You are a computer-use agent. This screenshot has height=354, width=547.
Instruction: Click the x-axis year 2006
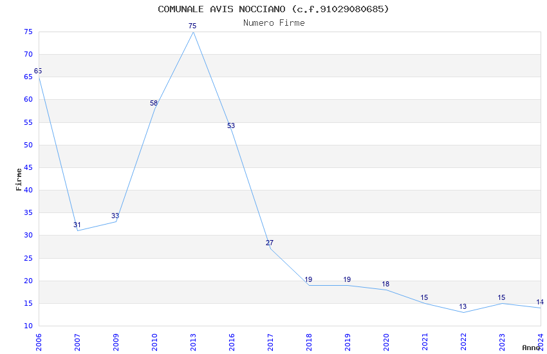(x=39, y=342)
